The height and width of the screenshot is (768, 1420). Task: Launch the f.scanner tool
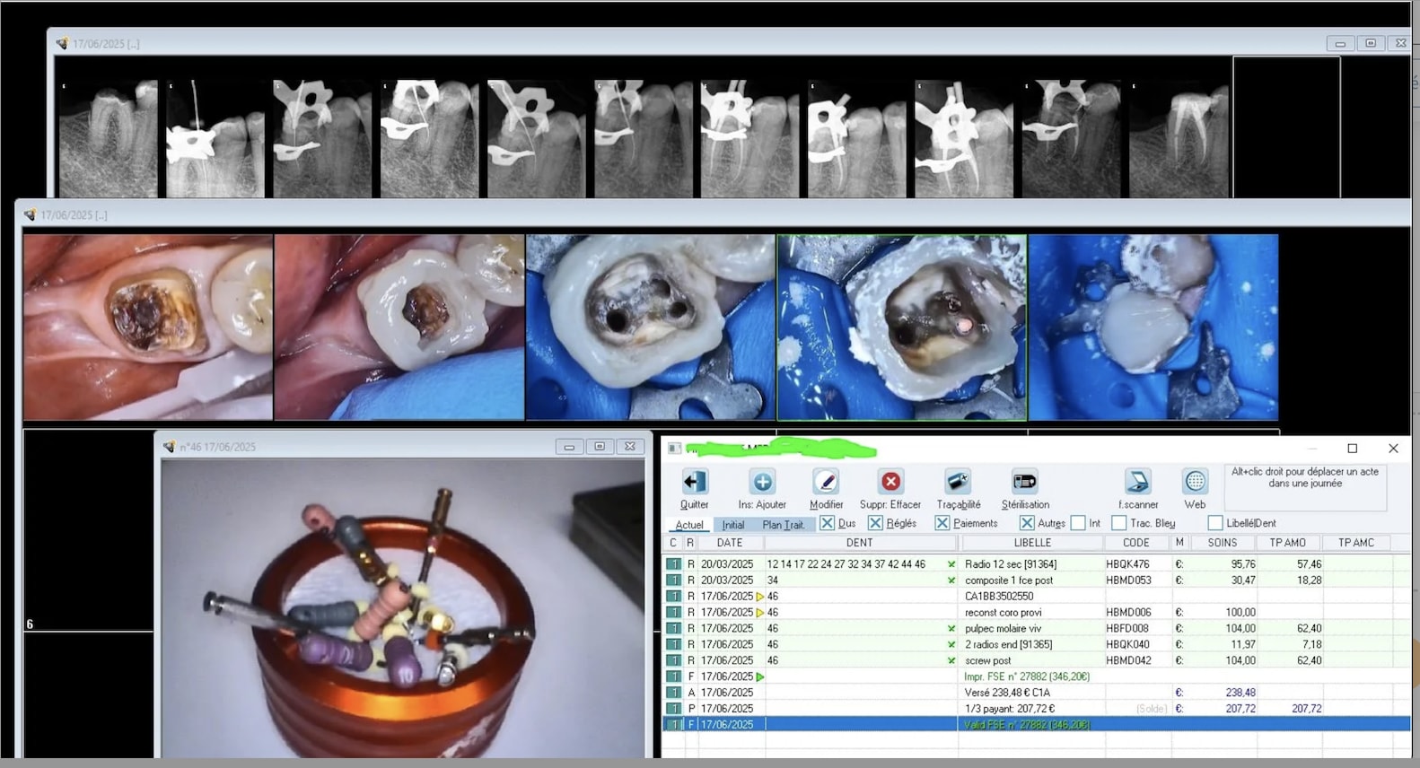tap(1137, 482)
